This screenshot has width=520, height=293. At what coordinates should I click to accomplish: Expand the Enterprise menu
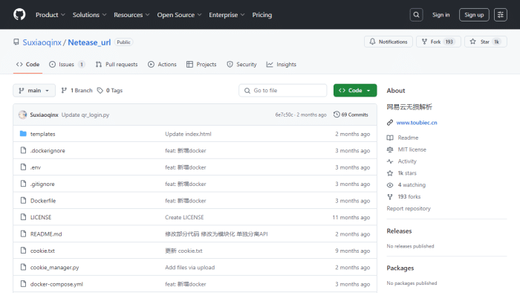click(x=227, y=15)
